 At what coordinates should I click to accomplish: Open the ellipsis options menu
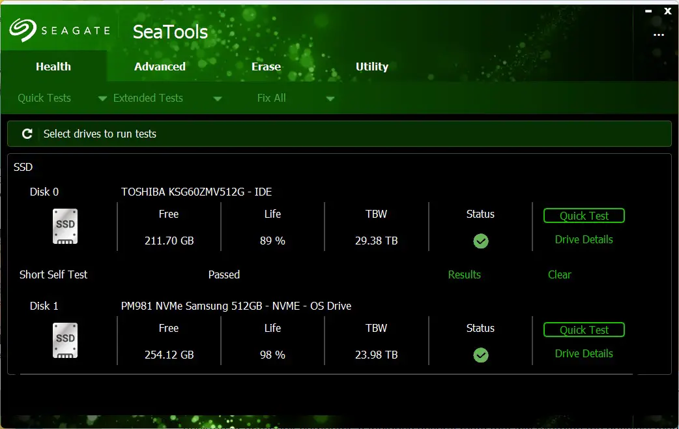658,35
